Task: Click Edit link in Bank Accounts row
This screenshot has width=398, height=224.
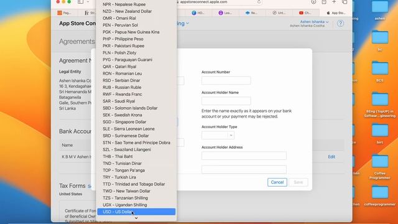Action: pos(331,157)
